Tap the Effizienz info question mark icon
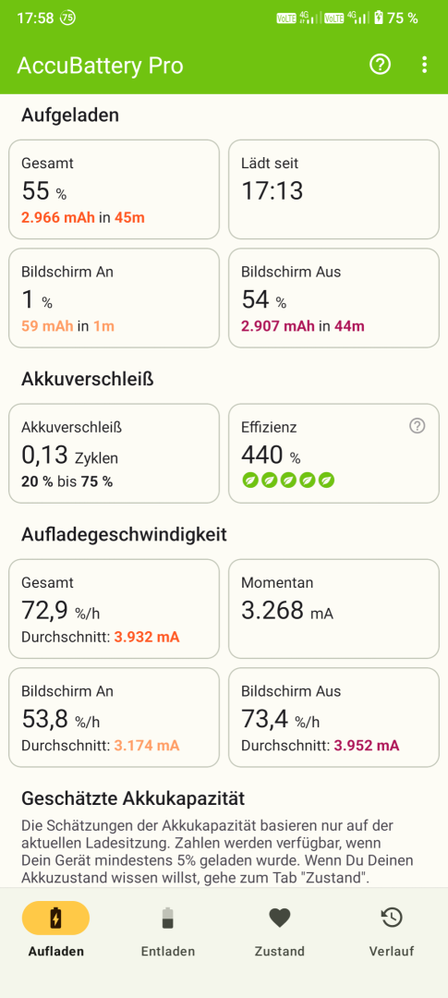448x998 pixels. (x=417, y=426)
